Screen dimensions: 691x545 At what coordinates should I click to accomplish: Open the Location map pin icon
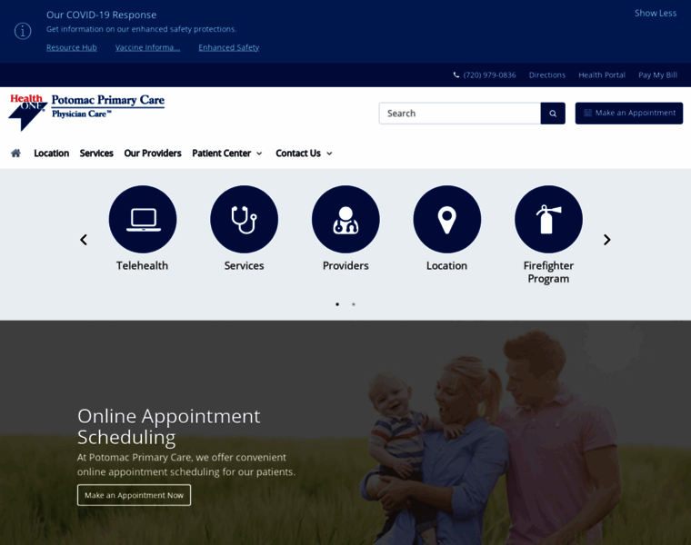pyautogui.click(x=446, y=219)
